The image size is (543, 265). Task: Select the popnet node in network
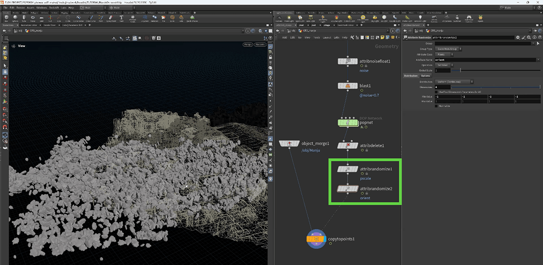tap(348, 123)
